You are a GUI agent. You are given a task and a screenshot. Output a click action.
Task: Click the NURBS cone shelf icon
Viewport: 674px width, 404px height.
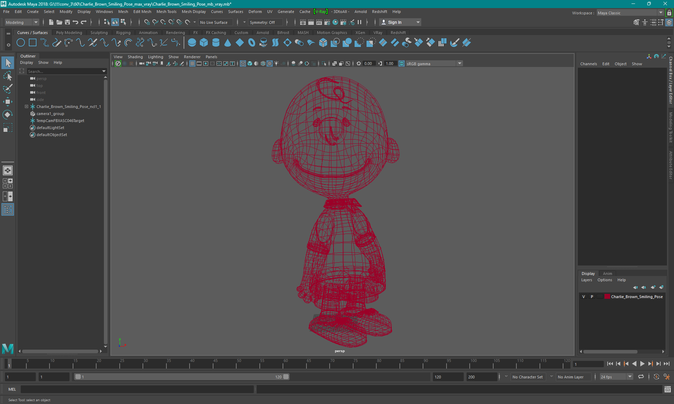(x=228, y=43)
